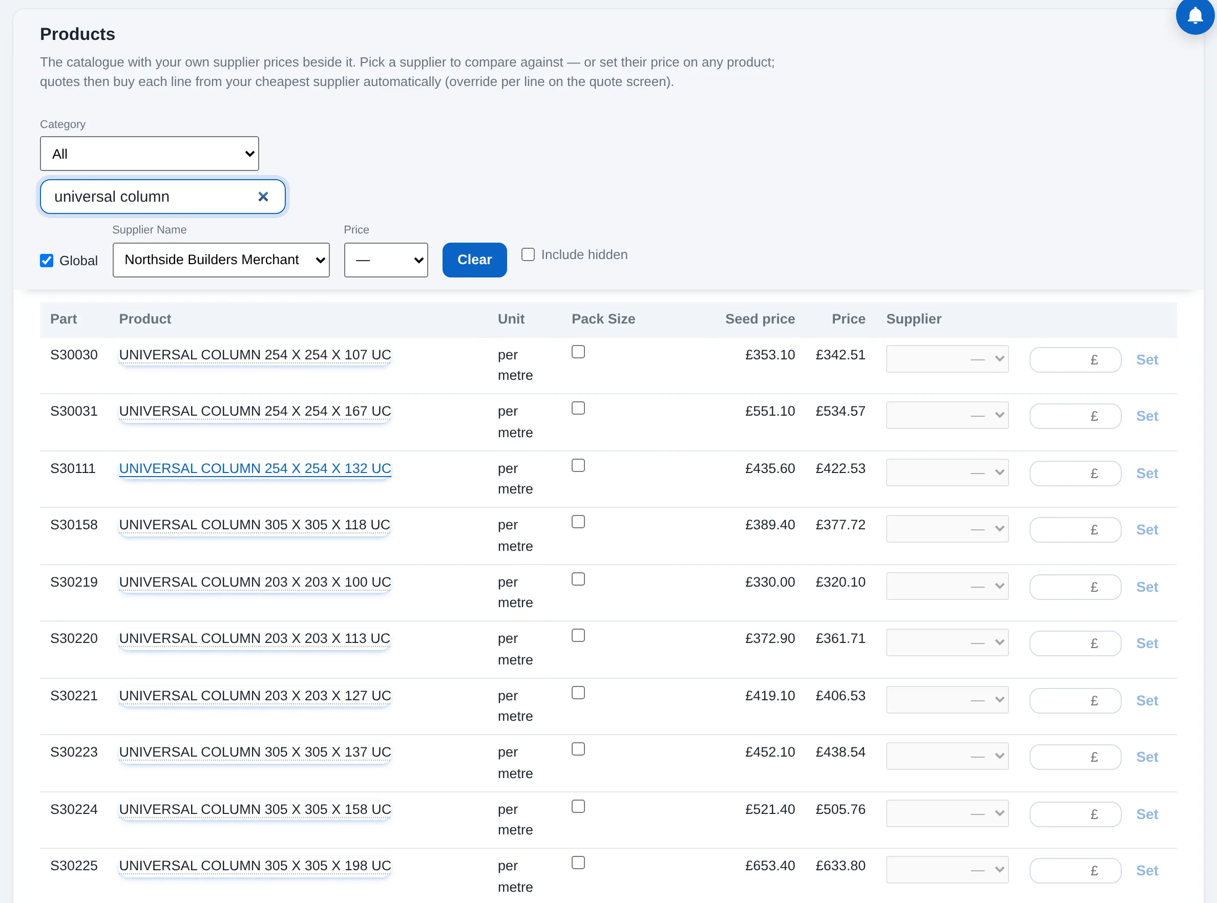1217x903 pixels.
Task: Open UNIVERSAL COLUMN 254 X 254 X 107 UC link
Action: [255, 355]
